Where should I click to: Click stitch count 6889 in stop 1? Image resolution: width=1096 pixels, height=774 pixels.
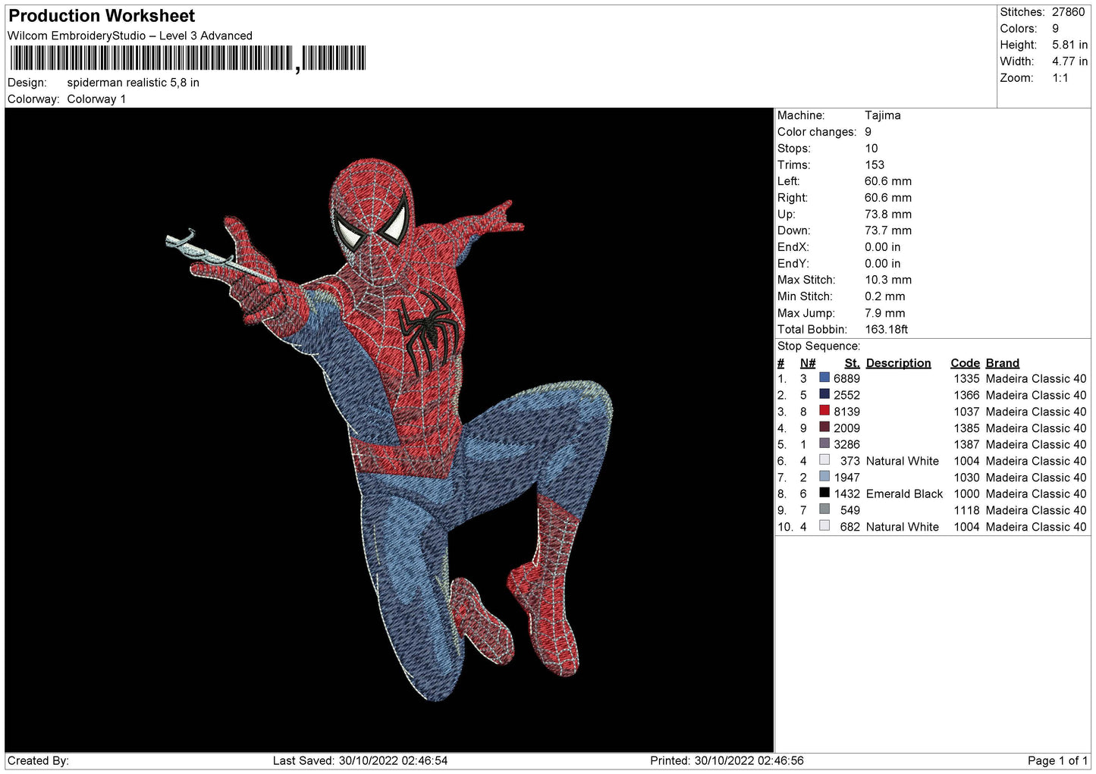coord(846,378)
